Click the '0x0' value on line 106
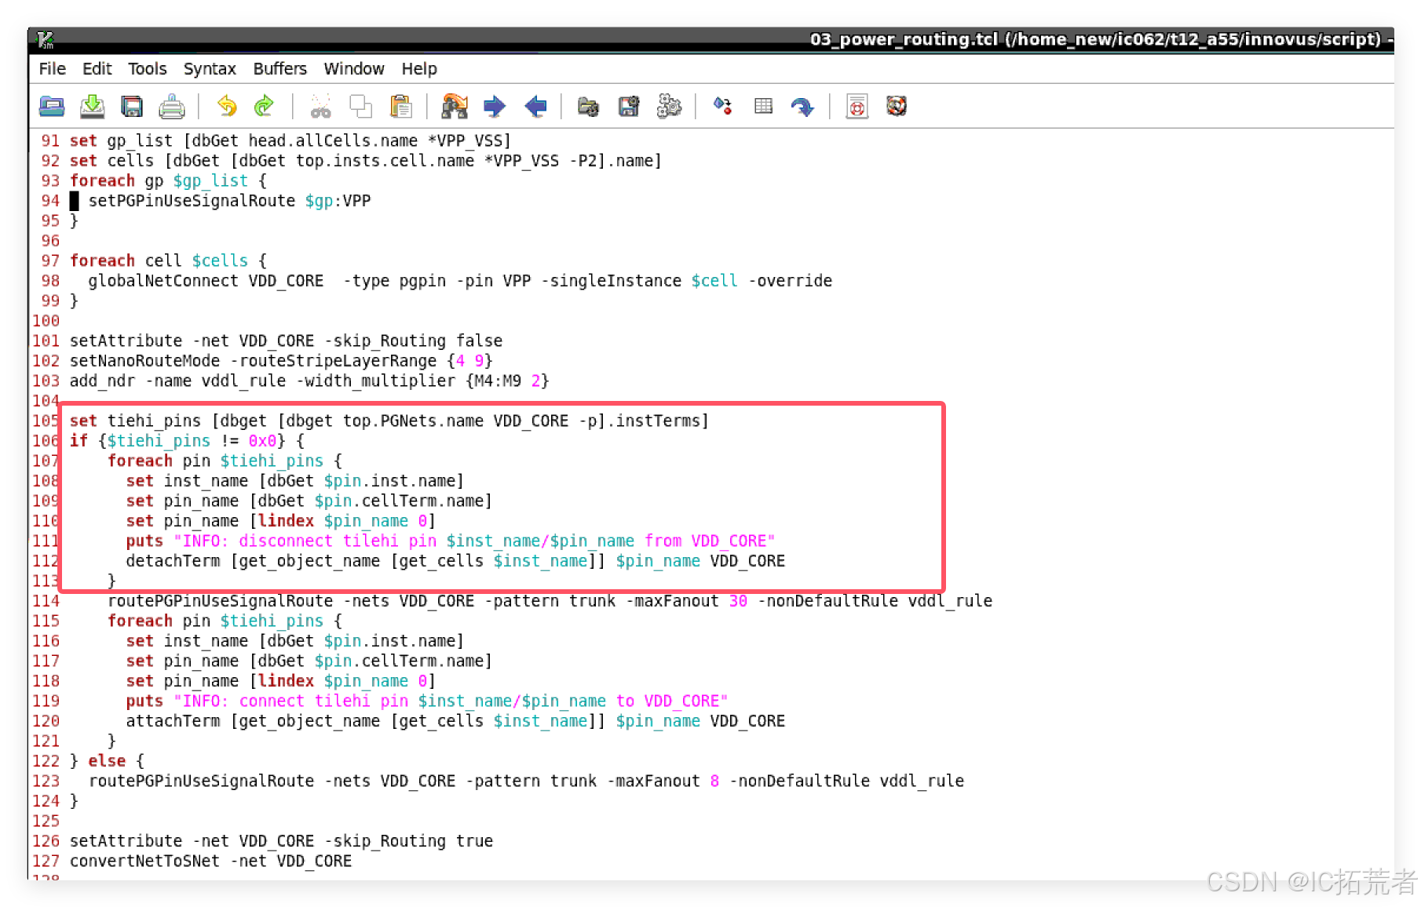The width and height of the screenshot is (1421, 907). pos(262,441)
